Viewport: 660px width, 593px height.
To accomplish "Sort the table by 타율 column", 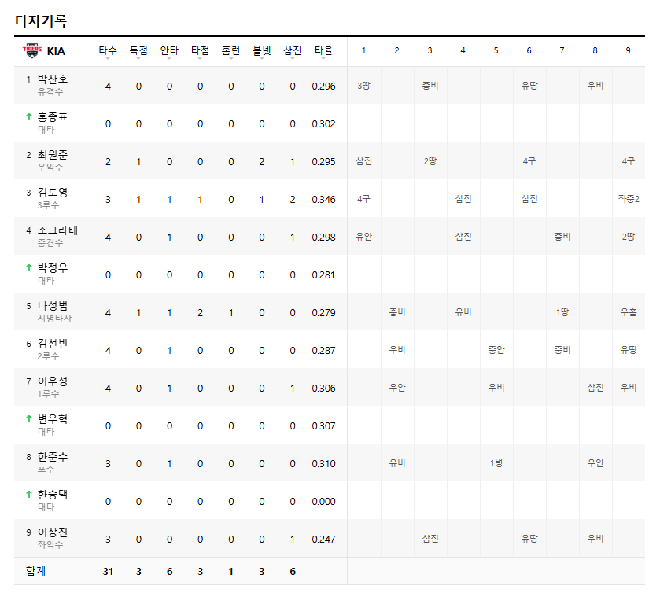I will coord(323,51).
